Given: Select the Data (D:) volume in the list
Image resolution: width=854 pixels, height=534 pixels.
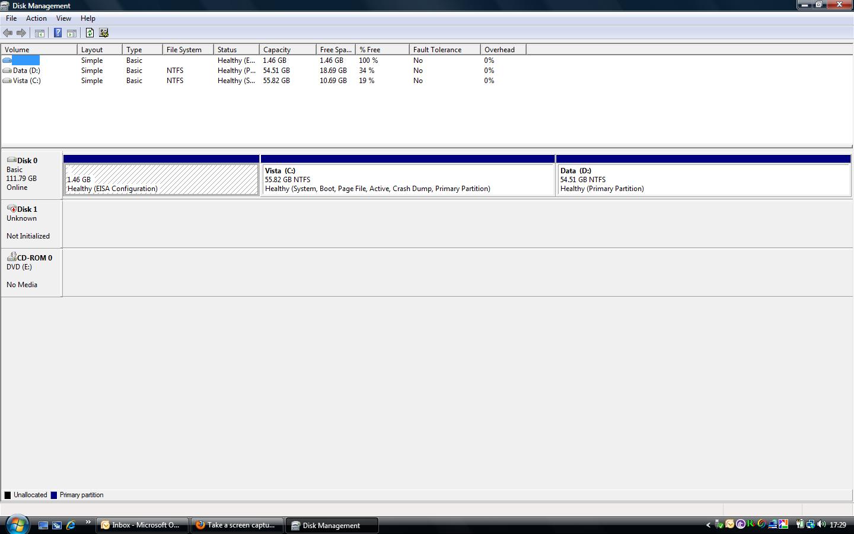Looking at the screenshot, I should [x=27, y=71].
